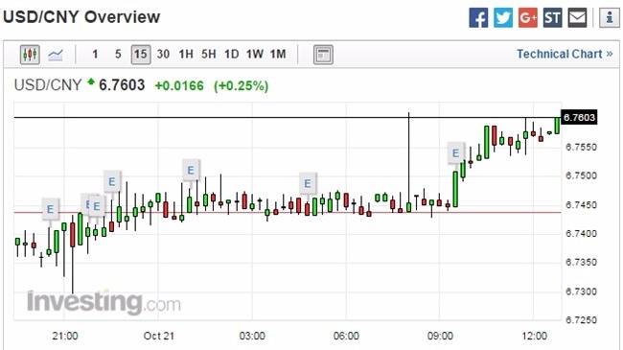Image resolution: width=623 pixels, height=350 pixels.
Task: Share chart on Facebook
Action: pos(478,18)
